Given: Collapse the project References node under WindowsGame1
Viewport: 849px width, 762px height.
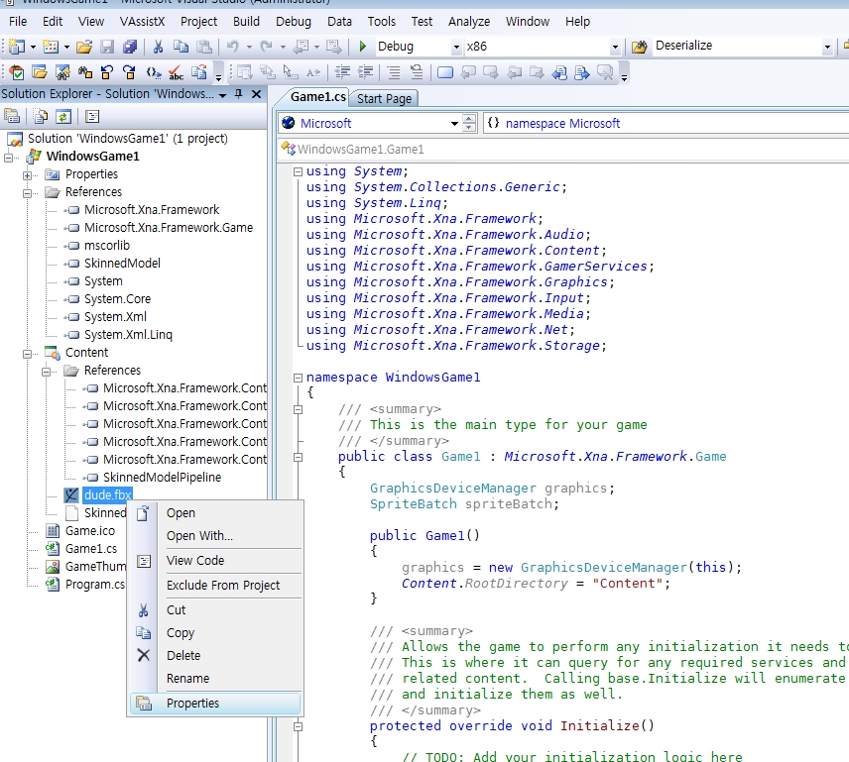Looking at the screenshot, I should click(x=27, y=193).
